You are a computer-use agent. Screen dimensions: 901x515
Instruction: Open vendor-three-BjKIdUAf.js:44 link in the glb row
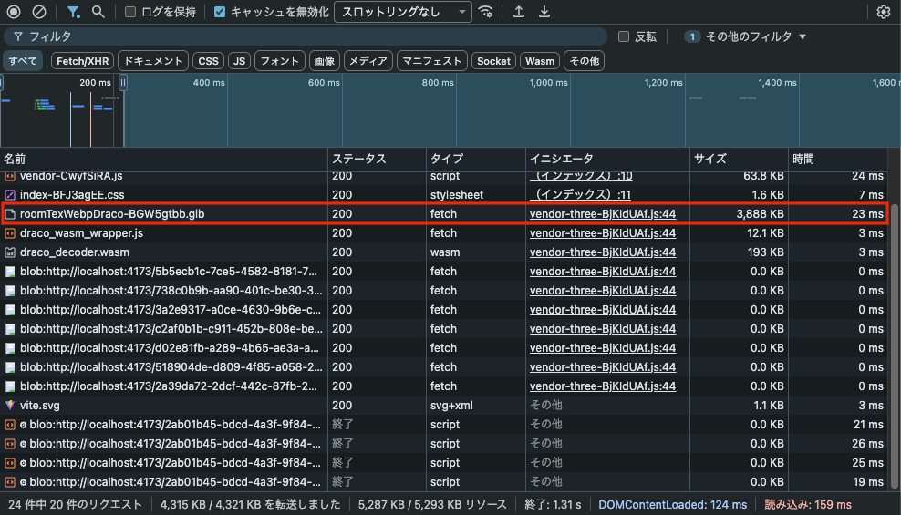602,214
